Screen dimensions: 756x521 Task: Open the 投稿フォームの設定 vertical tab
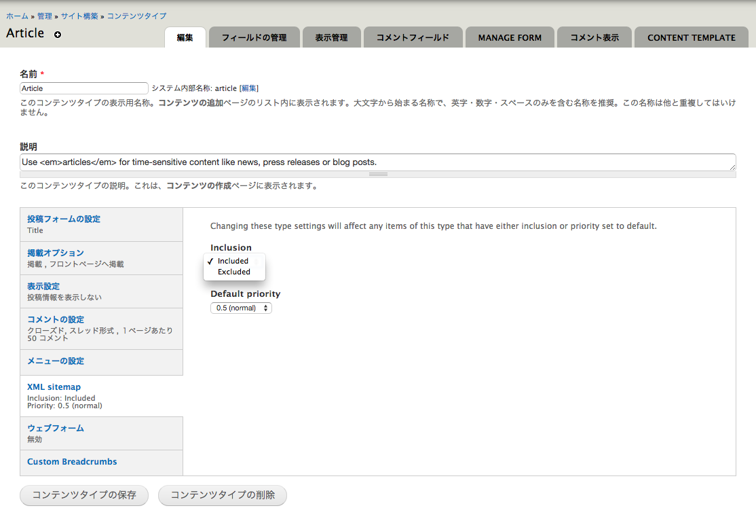click(x=64, y=219)
